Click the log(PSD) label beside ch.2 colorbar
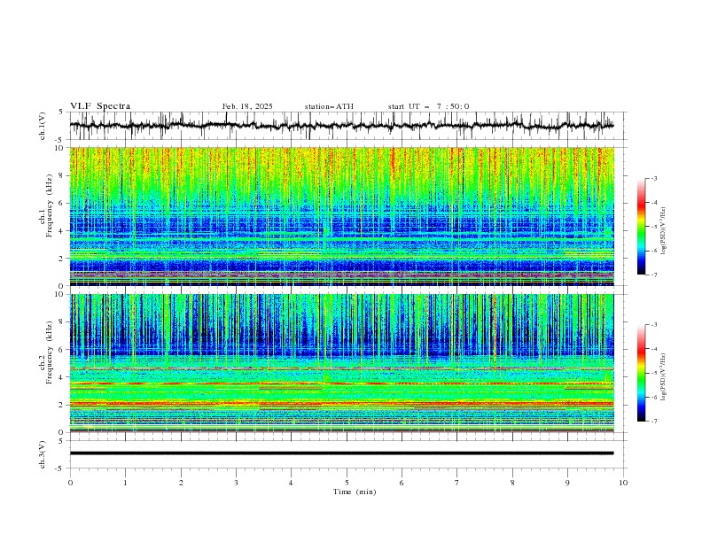The height and width of the screenshot is (542, 702). pyautogui.click(x=663, y=376)
